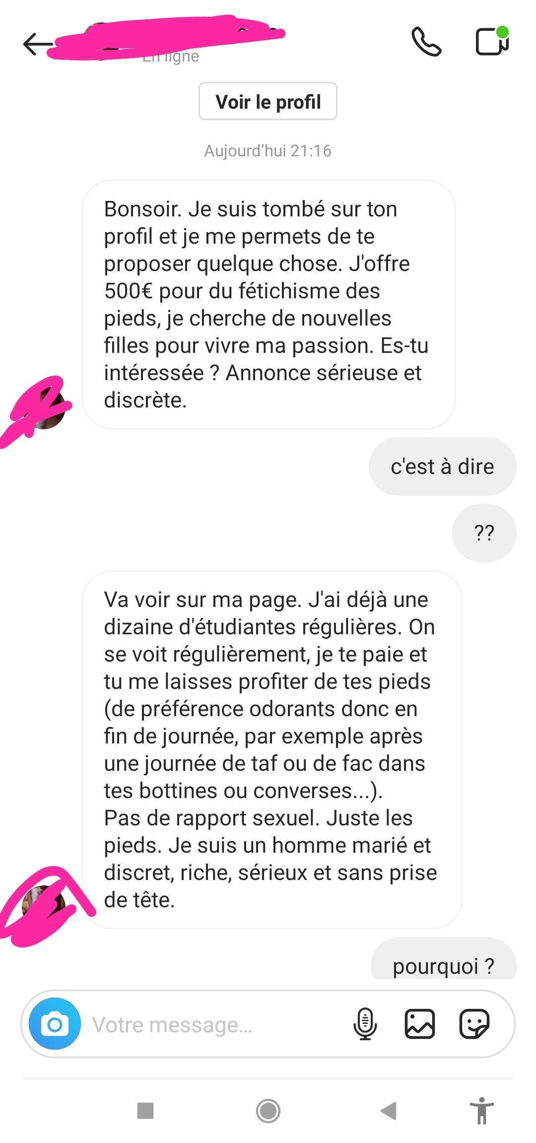The width and height of the screenshot is (536, 1143).
Task: Select the "c'est à dire" message bubble
Action: [442, 467]
